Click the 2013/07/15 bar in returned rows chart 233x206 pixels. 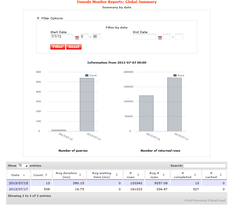point(146,113)
